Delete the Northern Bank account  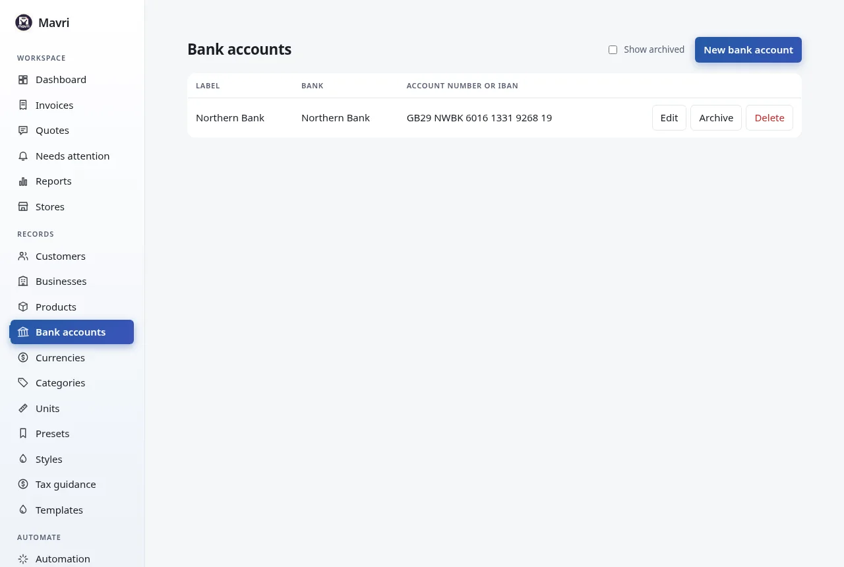tap(769, 118)
